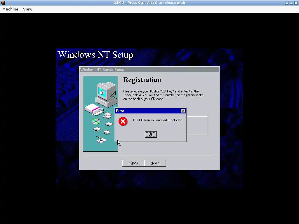This screenshot has width=299, height=224.
Task: Click the QEMU window title text
Action: coord(149,3)
